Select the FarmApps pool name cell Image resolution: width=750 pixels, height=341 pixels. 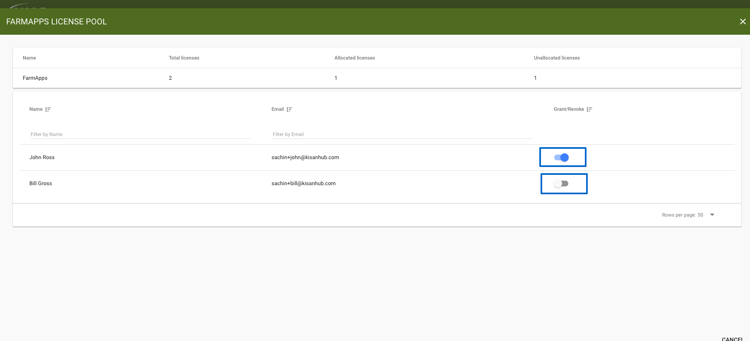35,78
